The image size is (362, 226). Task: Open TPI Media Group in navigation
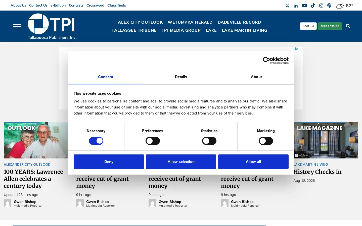[181, 30]
